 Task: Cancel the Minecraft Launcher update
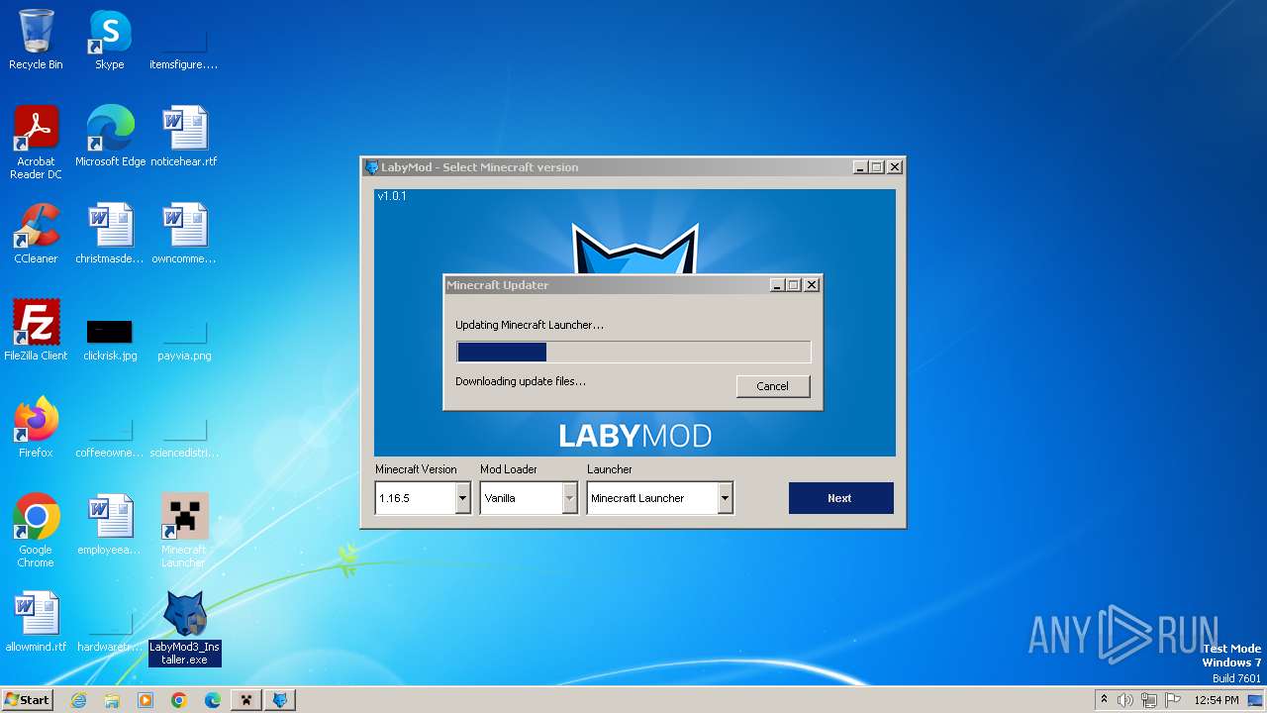point(773,386)
